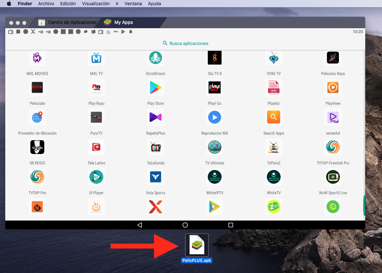The height and width of the screenshot is (273, 382).
Task: Open the TV Ultimate app
Action: tap(214, 147)
